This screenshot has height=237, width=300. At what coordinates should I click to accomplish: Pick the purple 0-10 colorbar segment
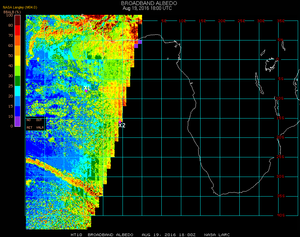tap(18, 121)
